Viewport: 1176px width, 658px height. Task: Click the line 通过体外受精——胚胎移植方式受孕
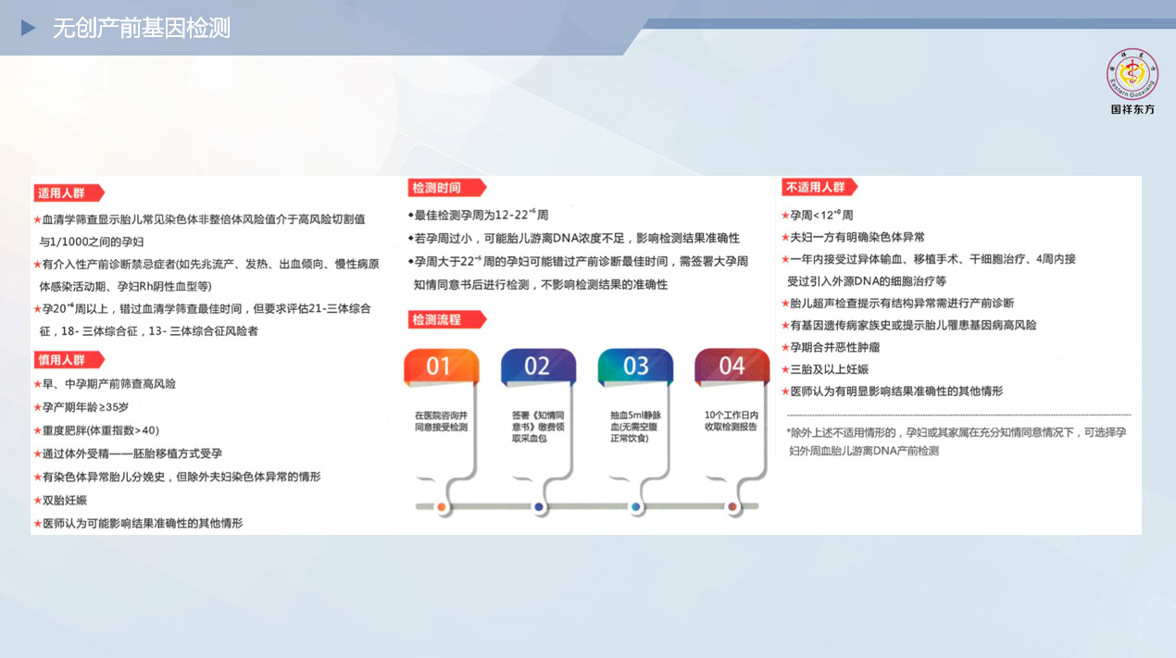pyautogui.click(x=128, y=453)
